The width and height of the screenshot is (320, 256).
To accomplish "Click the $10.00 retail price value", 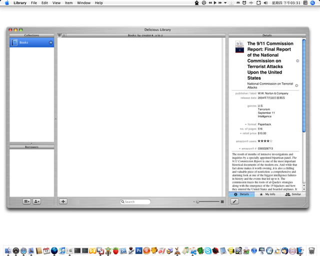I will [x=262, y=133].
